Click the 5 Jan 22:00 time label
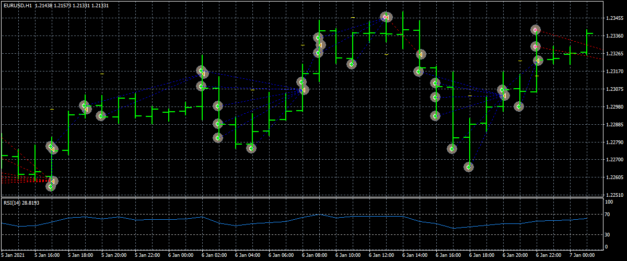The width and height of the screenshot is (627, 261). tap(147, 256)
